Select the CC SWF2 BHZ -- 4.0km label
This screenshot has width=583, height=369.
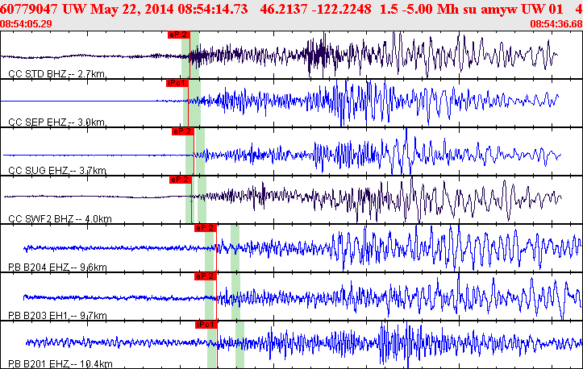point(60,219)
